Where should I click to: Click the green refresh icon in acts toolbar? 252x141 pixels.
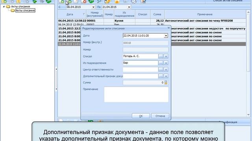coord(91,2)
